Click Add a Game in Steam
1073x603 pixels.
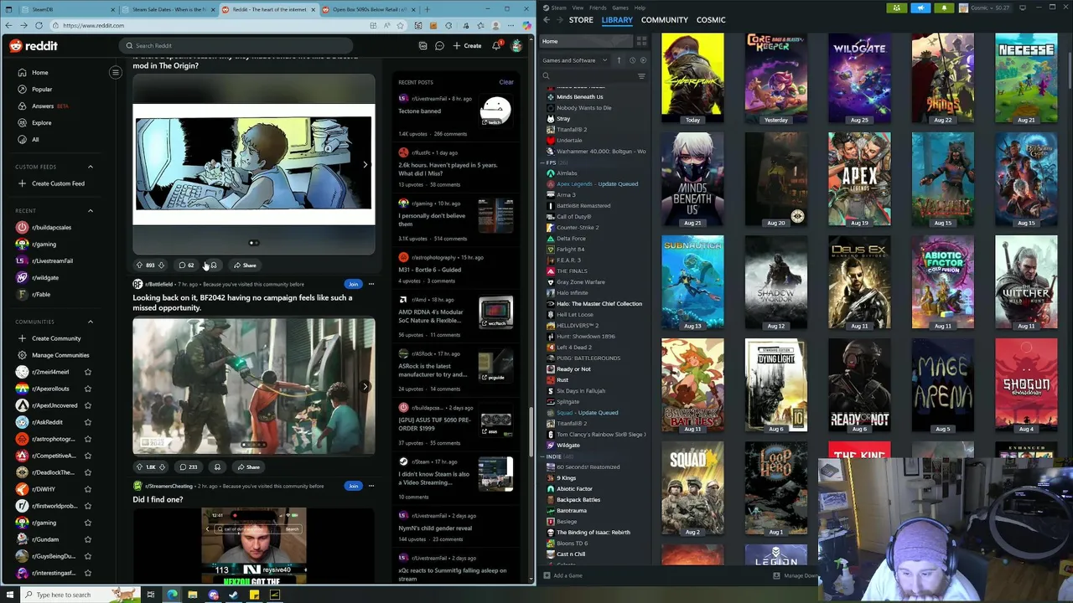562,575
